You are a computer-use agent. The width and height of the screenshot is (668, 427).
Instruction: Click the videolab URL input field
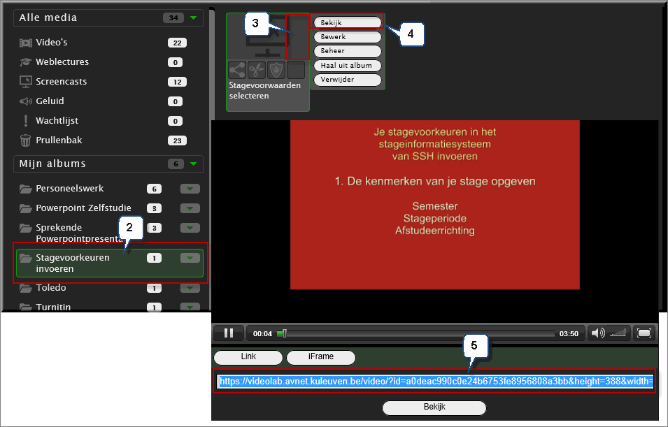click(434, 381)
